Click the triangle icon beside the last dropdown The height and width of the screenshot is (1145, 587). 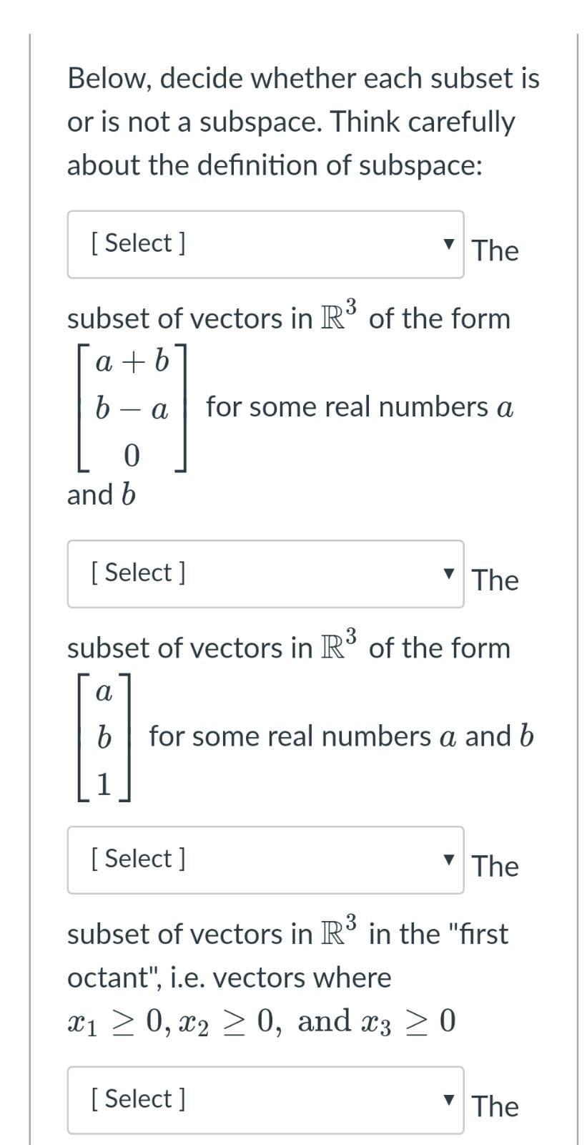tap(449, 1098)
